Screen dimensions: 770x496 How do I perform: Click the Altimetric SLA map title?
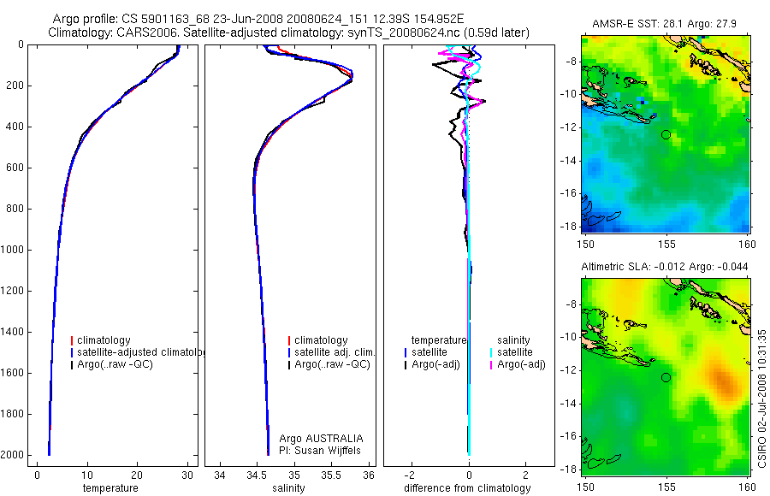(x=665, y=267)
